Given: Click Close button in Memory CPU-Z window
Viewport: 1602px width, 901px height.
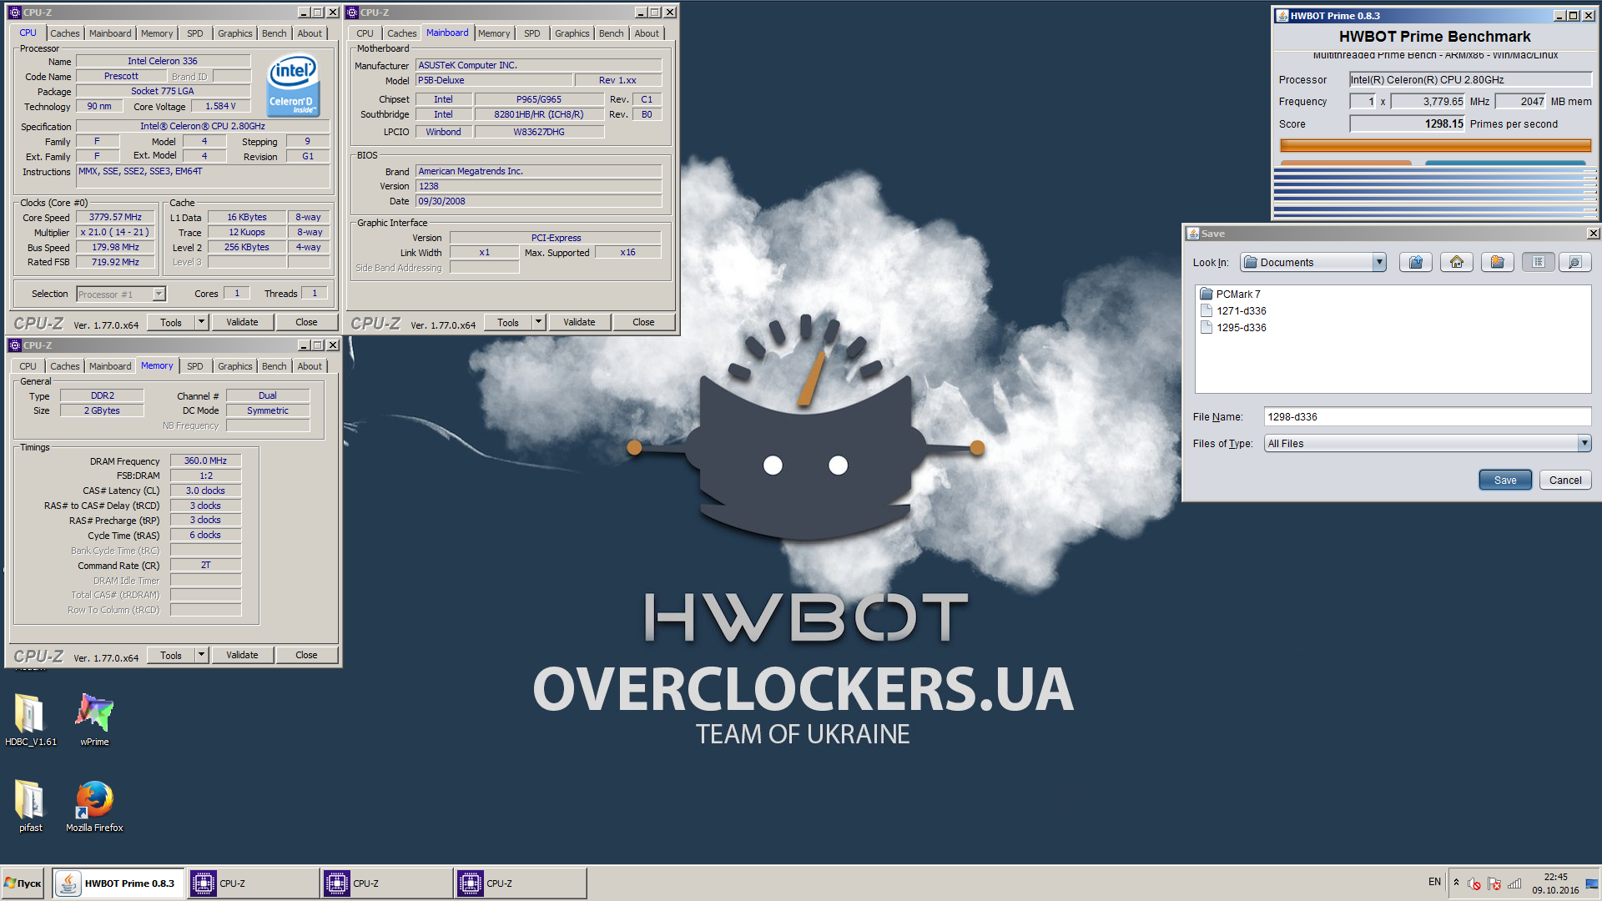Looking at the screenshot, I should pos(306,655).
